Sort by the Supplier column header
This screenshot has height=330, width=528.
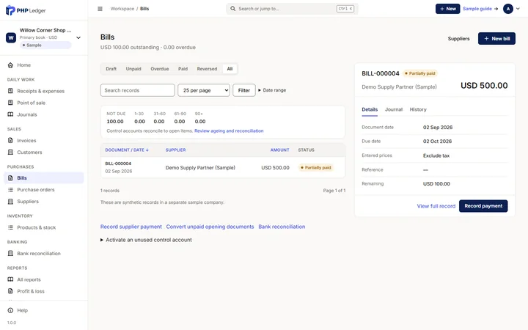[175, 150]
